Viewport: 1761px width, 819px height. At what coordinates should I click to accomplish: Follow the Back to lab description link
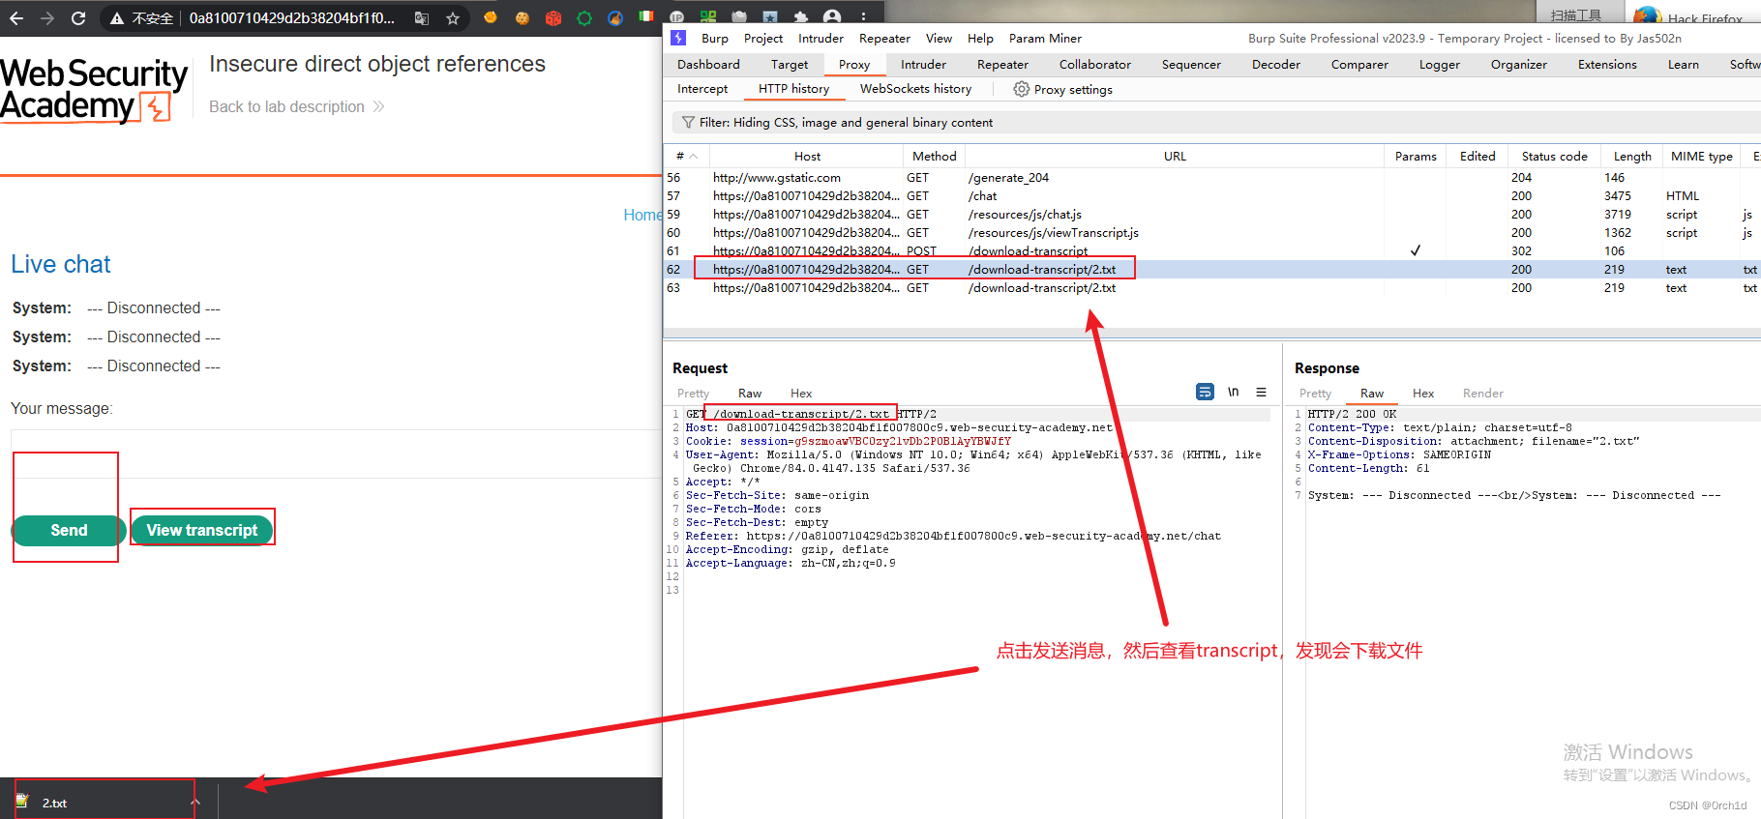[296, 106]
